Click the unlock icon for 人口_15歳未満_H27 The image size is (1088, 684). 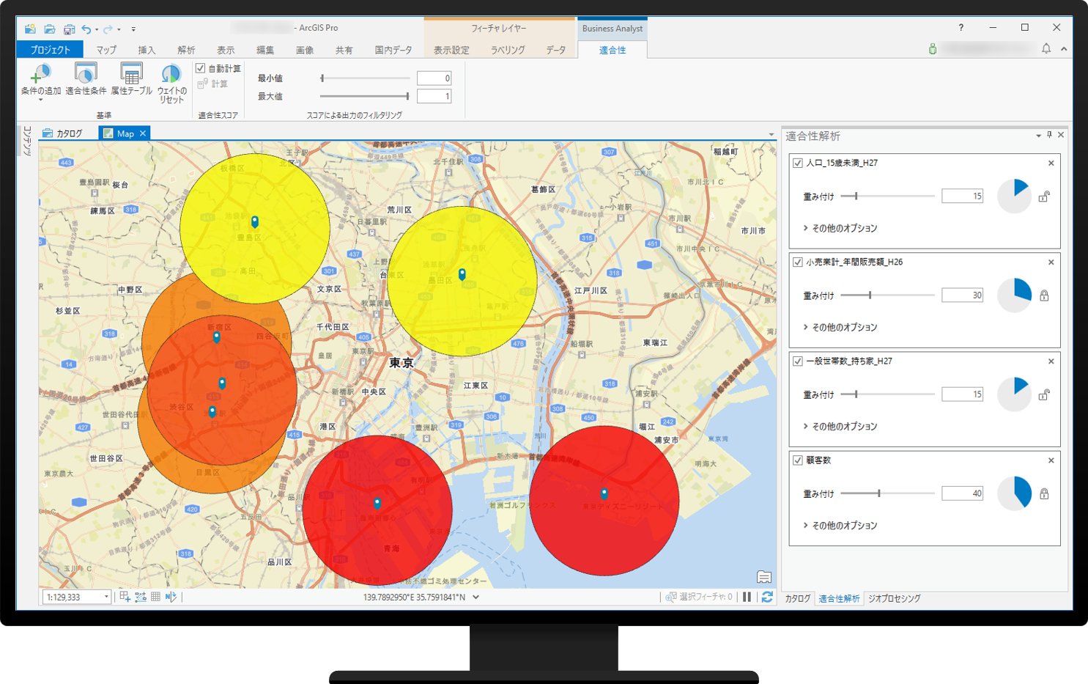coord(1044,196)
